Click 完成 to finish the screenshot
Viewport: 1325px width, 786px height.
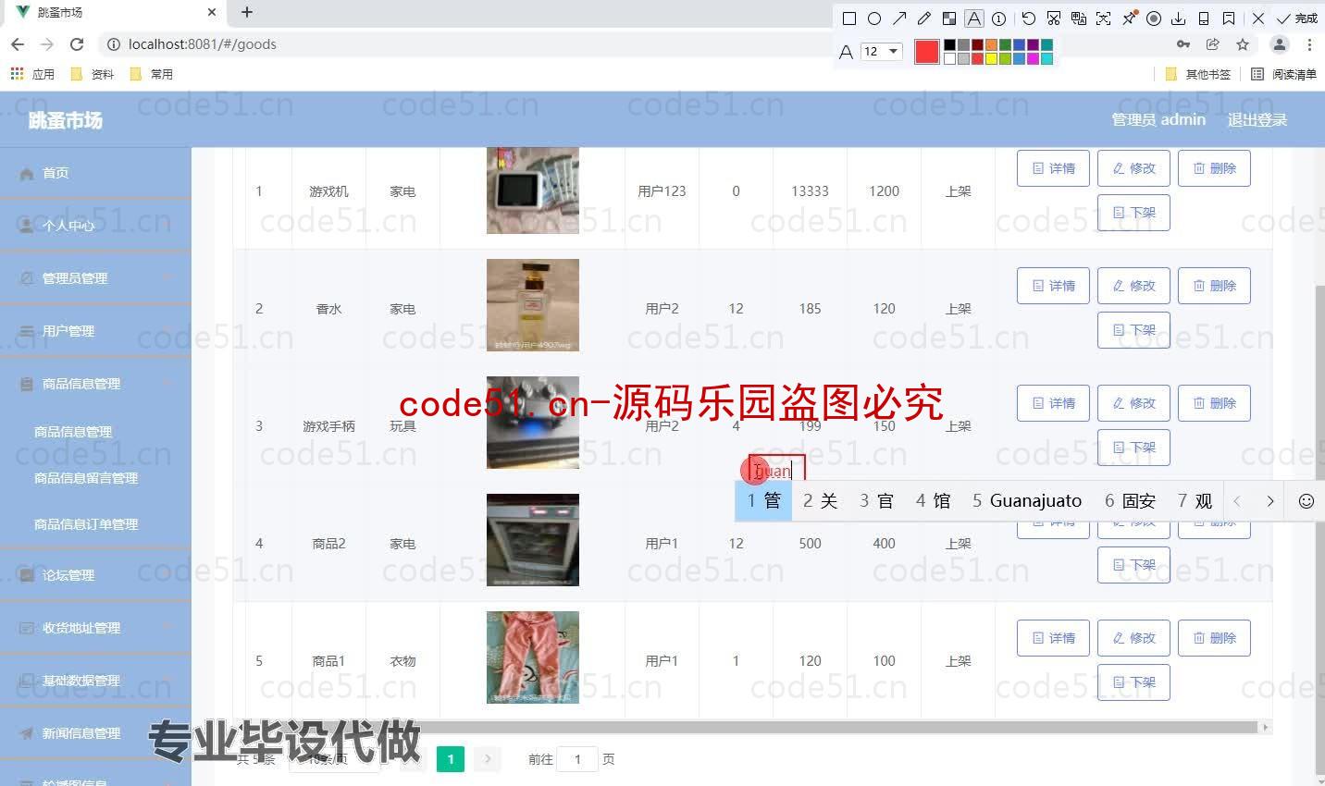[1297, 18]
